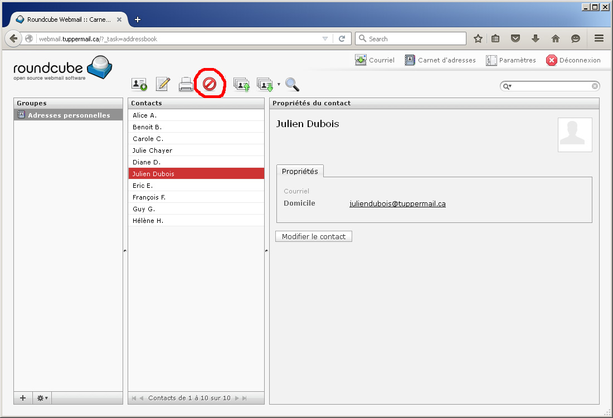Expand quick search options dropdown

point(508,86)
